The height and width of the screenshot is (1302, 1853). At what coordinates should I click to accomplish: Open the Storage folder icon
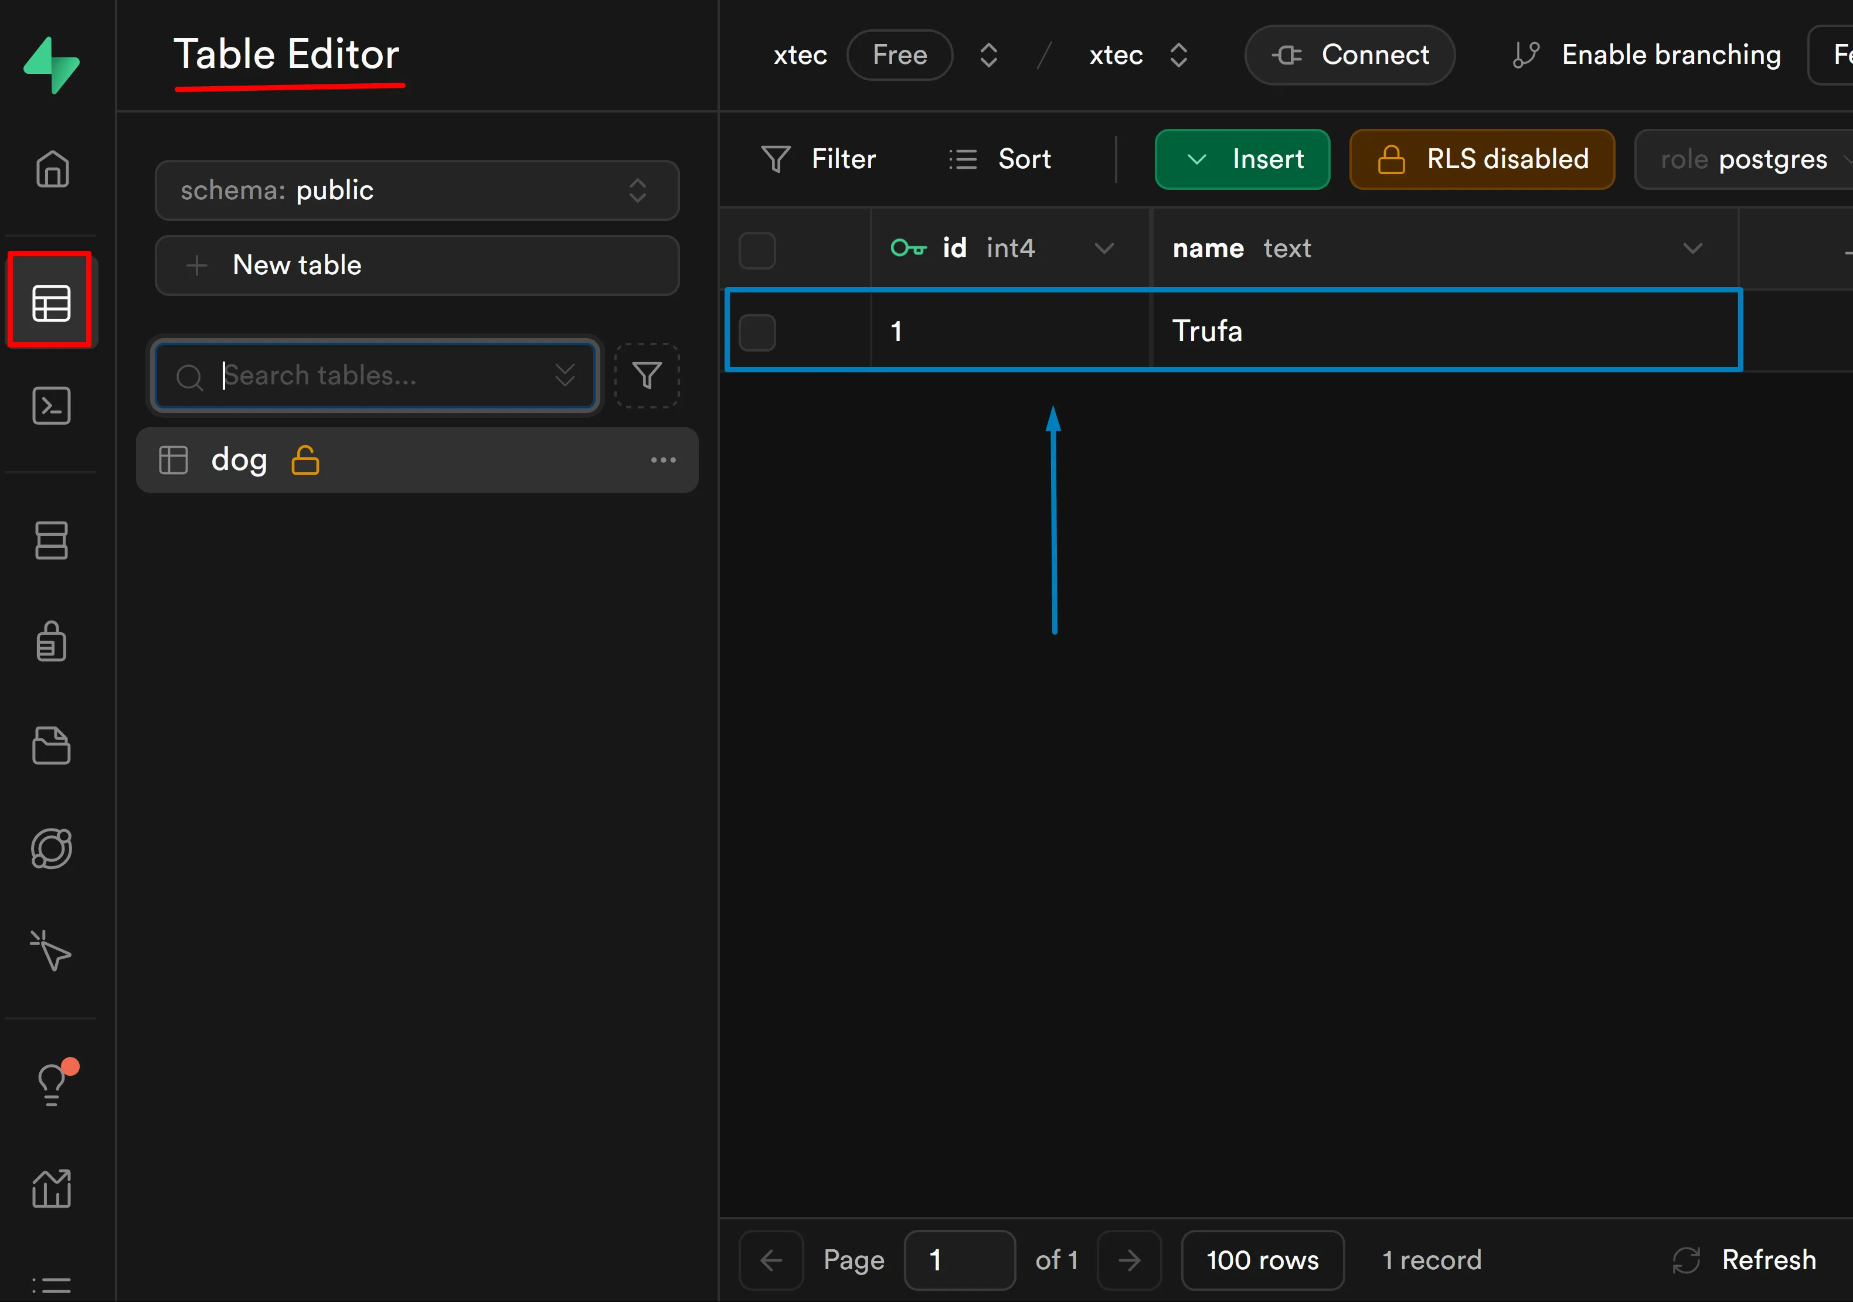point(51,745)
